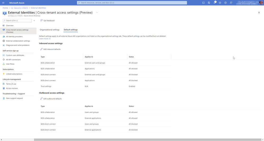Click Edit outbound defaults

(x=51, y=99)
